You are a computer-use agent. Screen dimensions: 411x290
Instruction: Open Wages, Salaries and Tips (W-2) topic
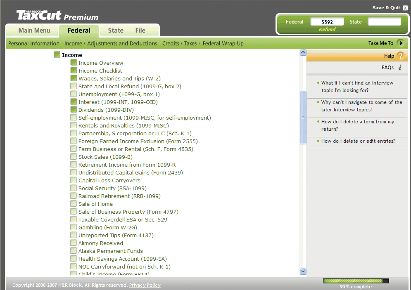(x=119, y=78)
